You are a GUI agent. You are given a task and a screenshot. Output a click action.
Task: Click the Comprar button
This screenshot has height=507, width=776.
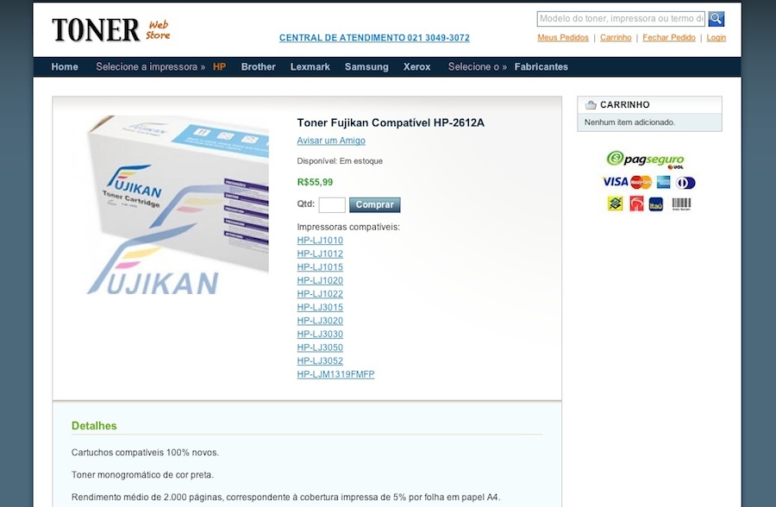(375, 205)
